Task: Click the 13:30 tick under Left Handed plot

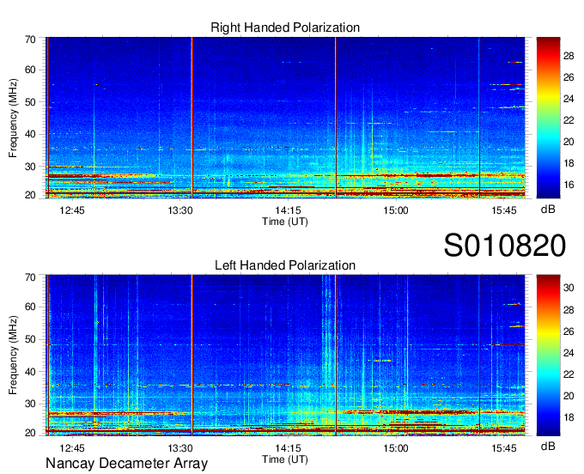Action: point(179,448)
